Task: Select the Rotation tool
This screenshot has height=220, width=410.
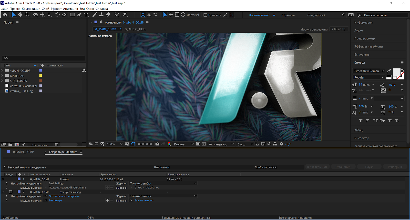Action: (57, 15)
